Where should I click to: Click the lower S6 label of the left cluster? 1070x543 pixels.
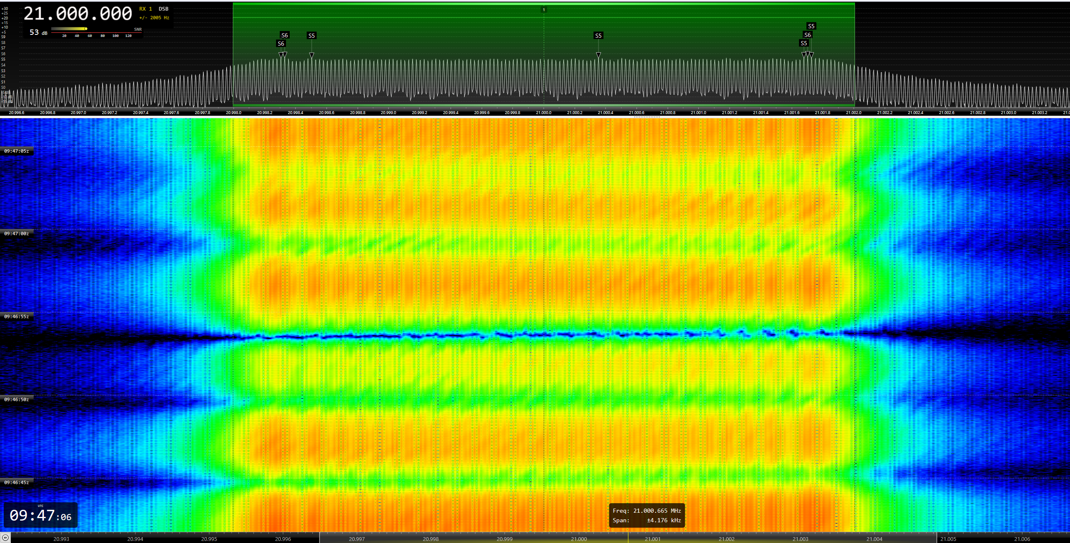click(x=281, y=44)
